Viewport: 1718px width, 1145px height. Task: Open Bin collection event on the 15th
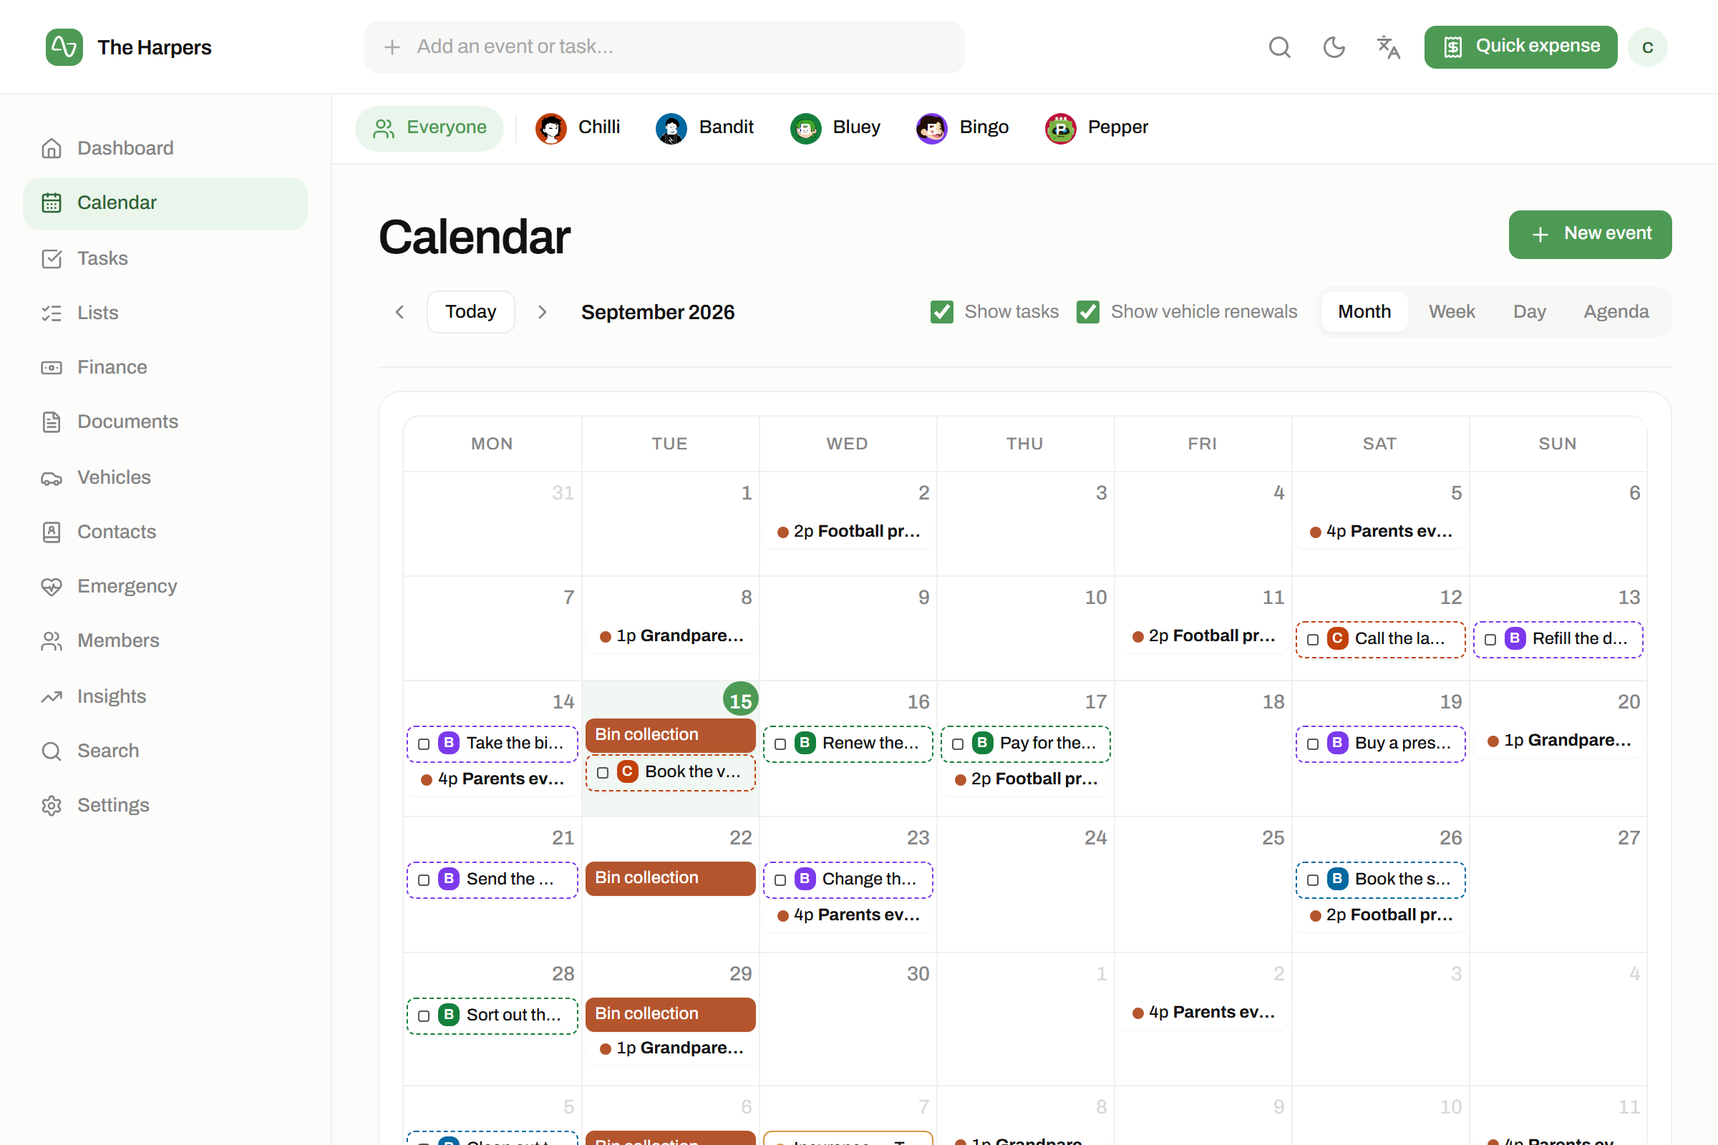pos(671,735)
